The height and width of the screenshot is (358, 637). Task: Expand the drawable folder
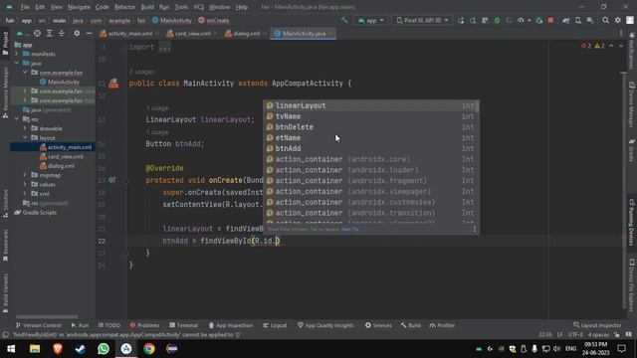pyautogui.click(x=25, y=128)
